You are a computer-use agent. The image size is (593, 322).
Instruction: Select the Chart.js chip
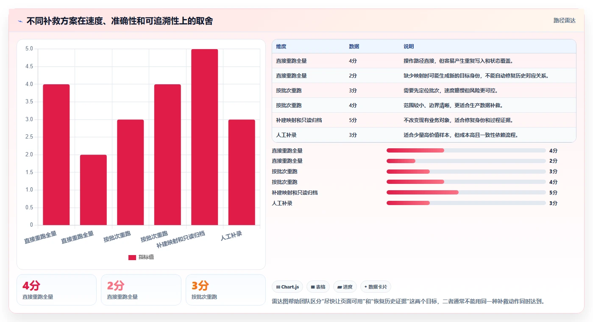point(287,287)
